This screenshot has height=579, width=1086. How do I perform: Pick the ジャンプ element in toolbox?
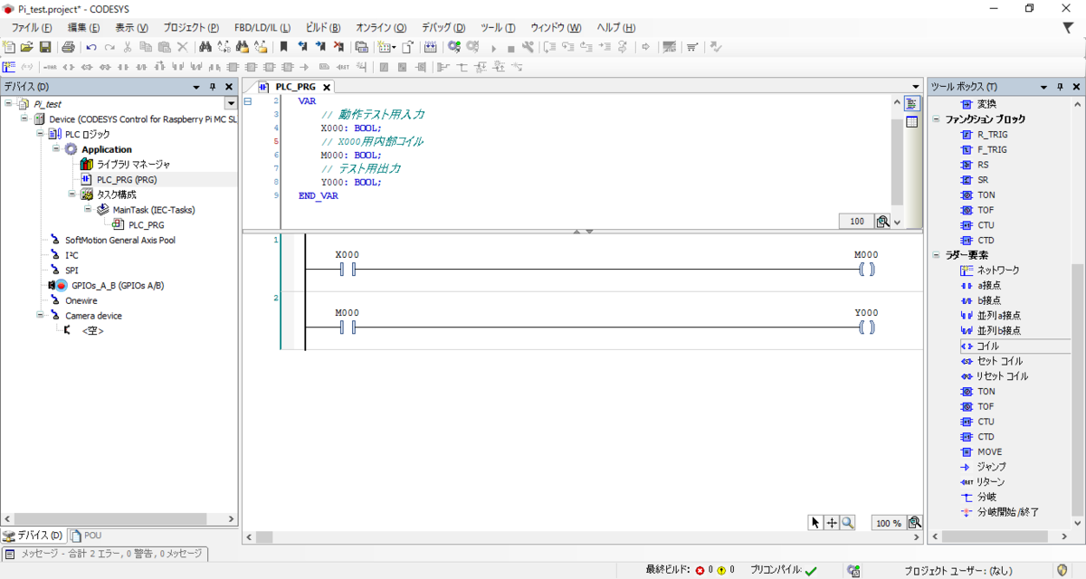coord(982,467)
